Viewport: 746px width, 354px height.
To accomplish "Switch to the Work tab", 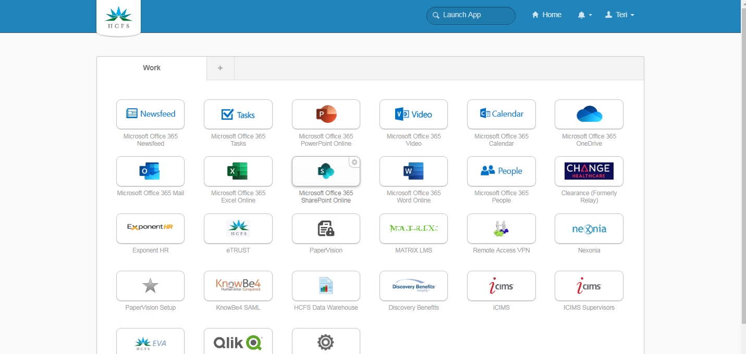I will tap(152, 68).
